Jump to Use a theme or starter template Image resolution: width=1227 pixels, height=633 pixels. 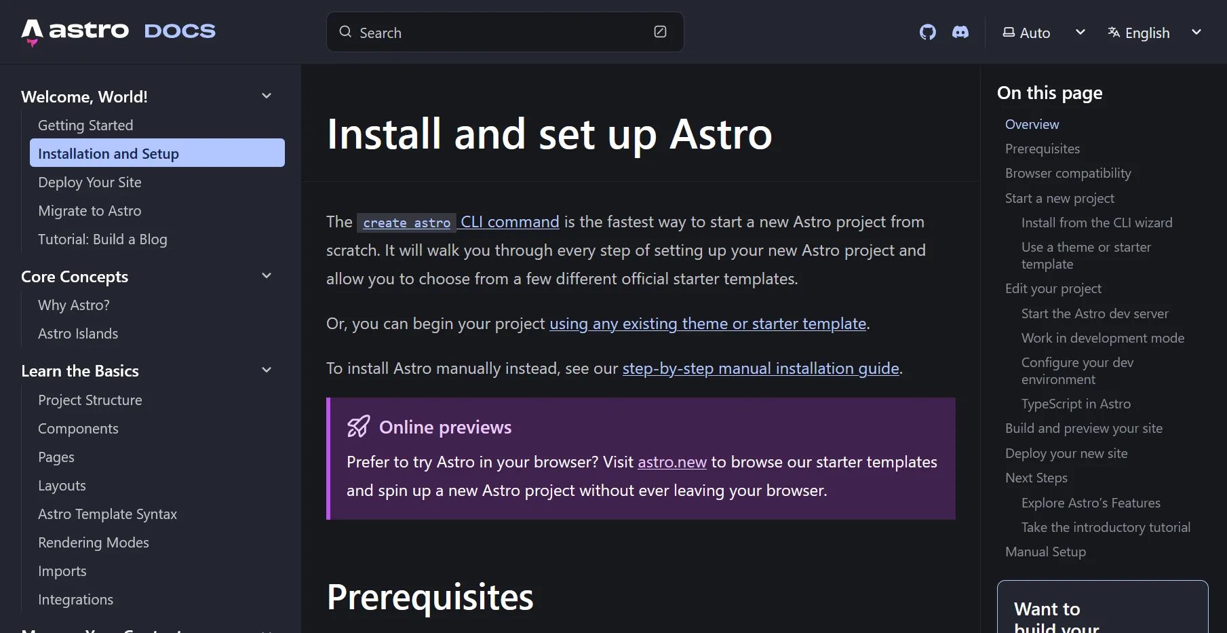click(1086, 255)
